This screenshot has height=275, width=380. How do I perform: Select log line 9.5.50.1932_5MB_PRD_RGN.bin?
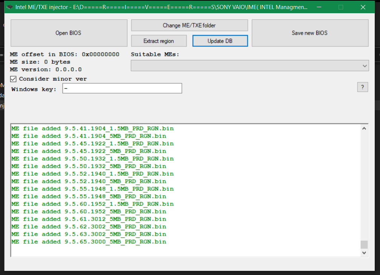pos(89,166)
